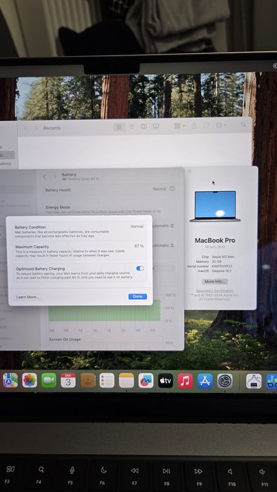Open the Notes app in Dock
277x492 pixels.
pos(127,380)
